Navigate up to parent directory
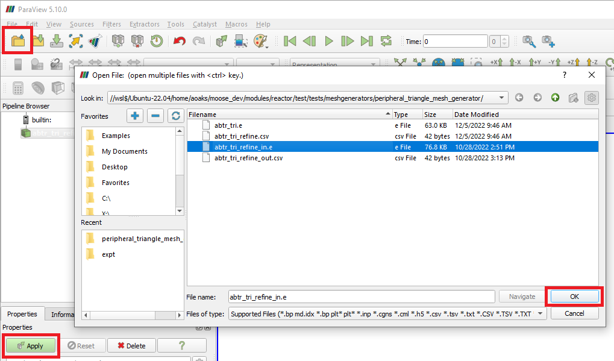 tap(556, 98)
